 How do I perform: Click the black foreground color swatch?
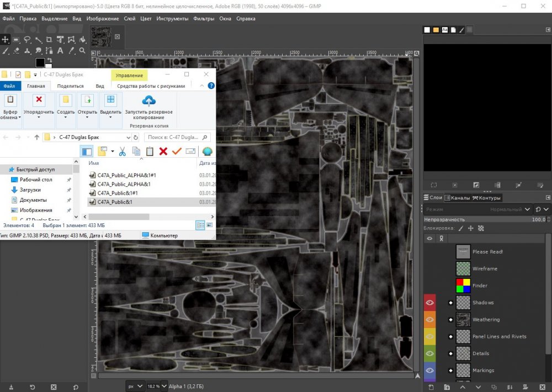click(x=40, y=62)
